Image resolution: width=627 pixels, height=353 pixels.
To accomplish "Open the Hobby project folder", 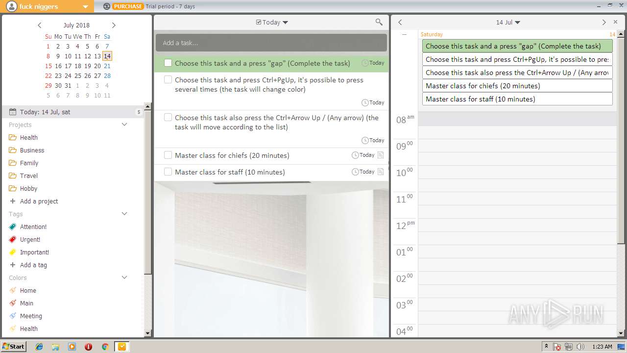I will click(x=28, y=188).
